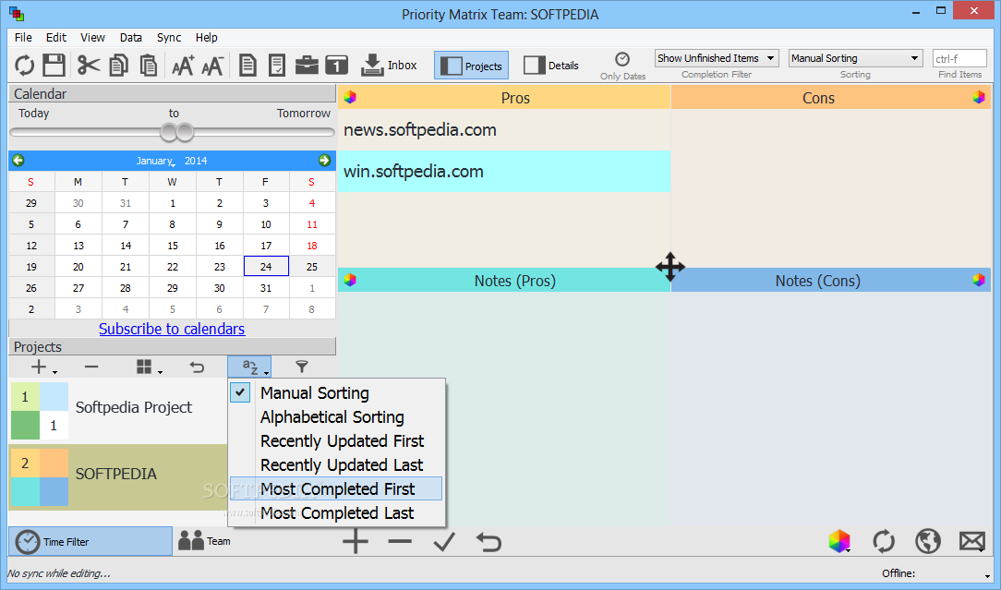The height and width of the screenshot is (590, 1001).
Task: Mark item complete with checkmark icon
Action: (x=443, y=542)
